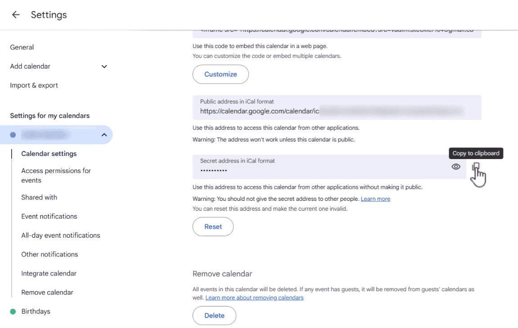The width and height of the screenshot is (518, 328).
Task: Reveal the secret address with eye icon
Action: tap(456, 167)
